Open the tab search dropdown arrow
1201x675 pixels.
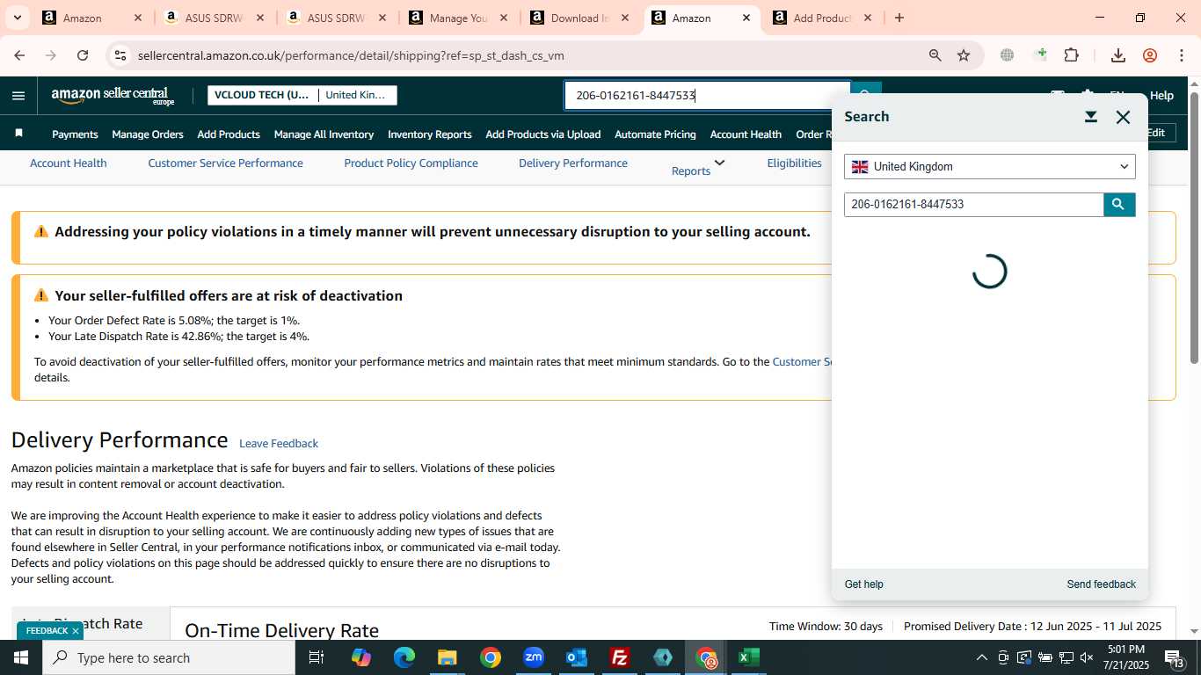coord(17,18)
